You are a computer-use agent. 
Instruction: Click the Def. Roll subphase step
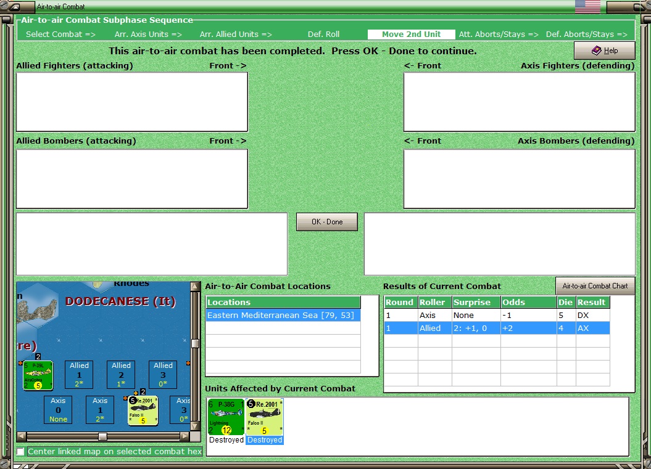[323, 35]
